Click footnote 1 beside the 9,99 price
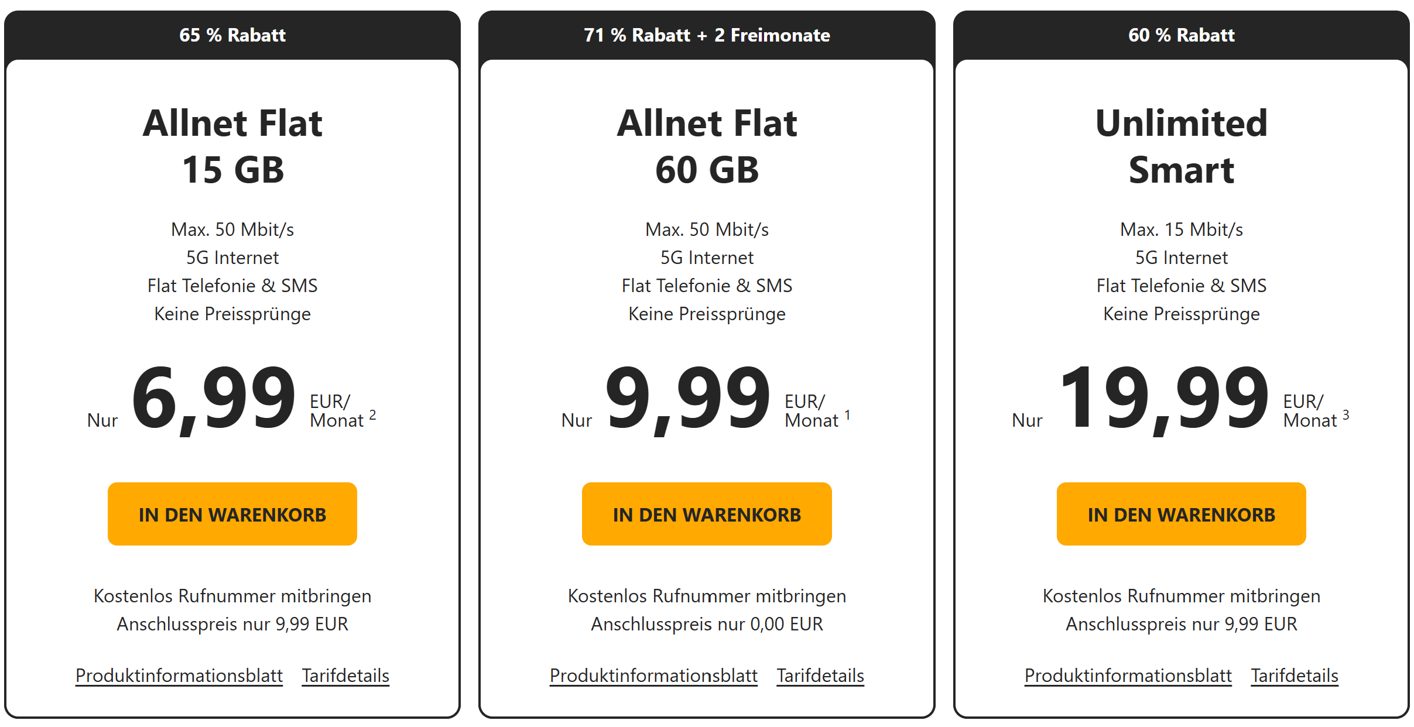1414x727 pixels. (847, 415)
